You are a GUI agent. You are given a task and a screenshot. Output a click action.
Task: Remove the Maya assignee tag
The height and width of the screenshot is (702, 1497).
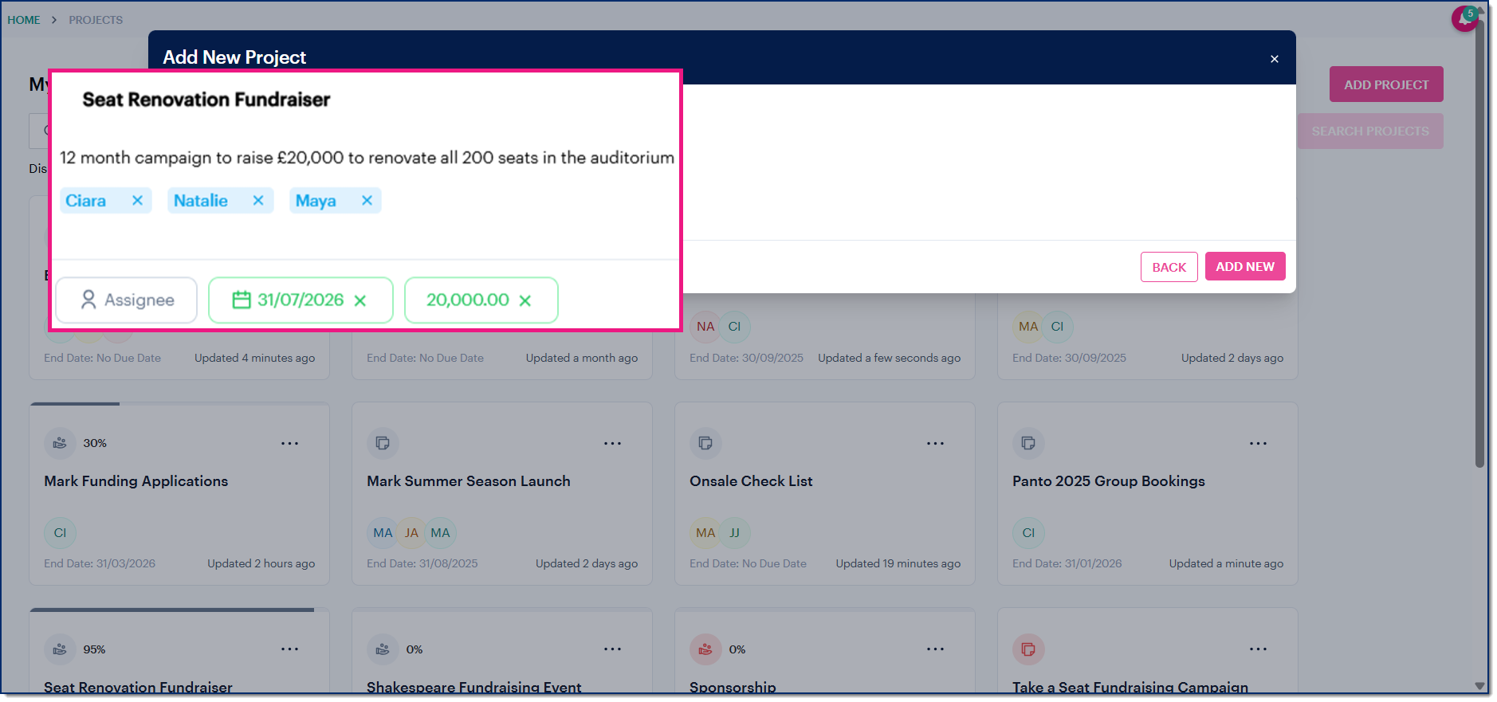coord(367,201)
